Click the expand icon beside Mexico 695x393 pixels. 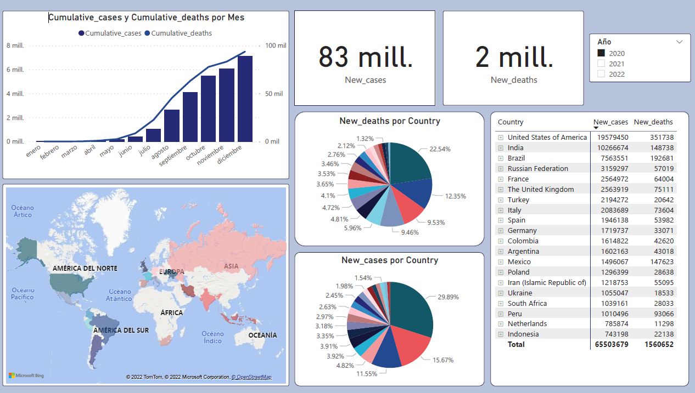point(501,262)
